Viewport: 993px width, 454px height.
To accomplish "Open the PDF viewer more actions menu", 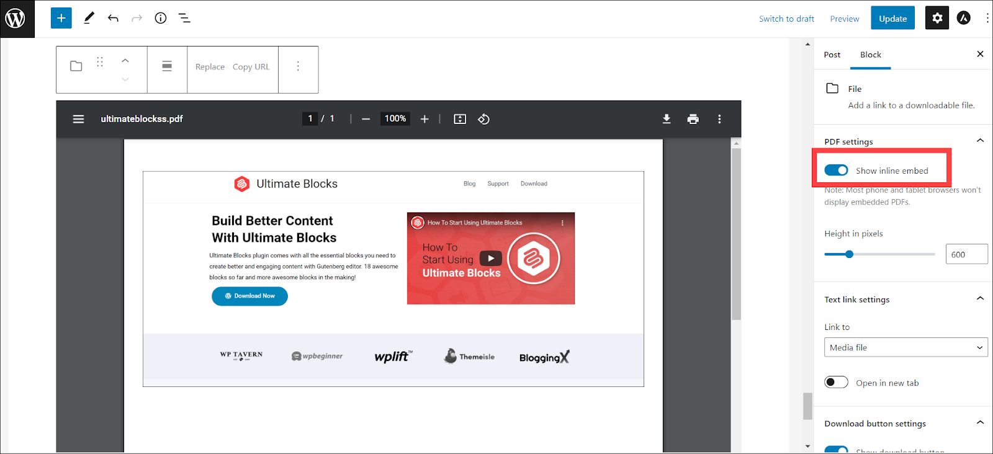I will tap(719, 119).
